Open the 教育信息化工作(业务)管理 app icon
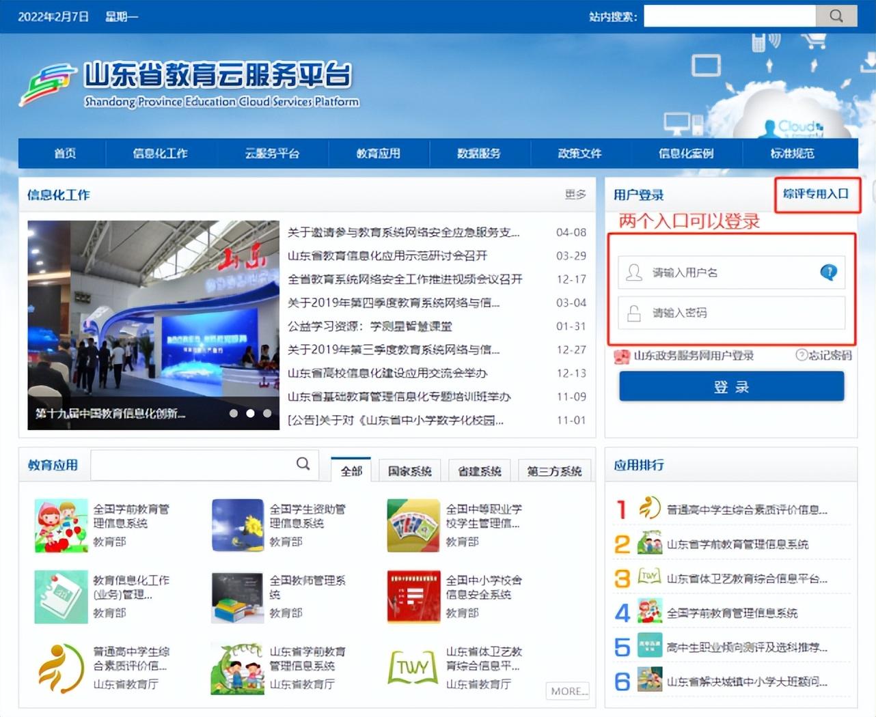The height and width of the screenshot is (717, 876). 61,597
